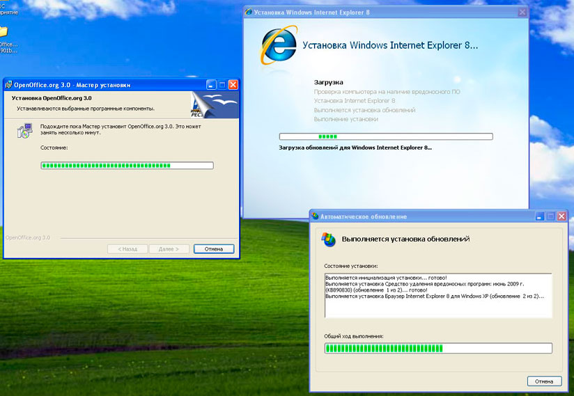Click the Internet Explorer 8 download progress bar
The height and width of the screenshot is (396, 574).
(x=386, y=136)
